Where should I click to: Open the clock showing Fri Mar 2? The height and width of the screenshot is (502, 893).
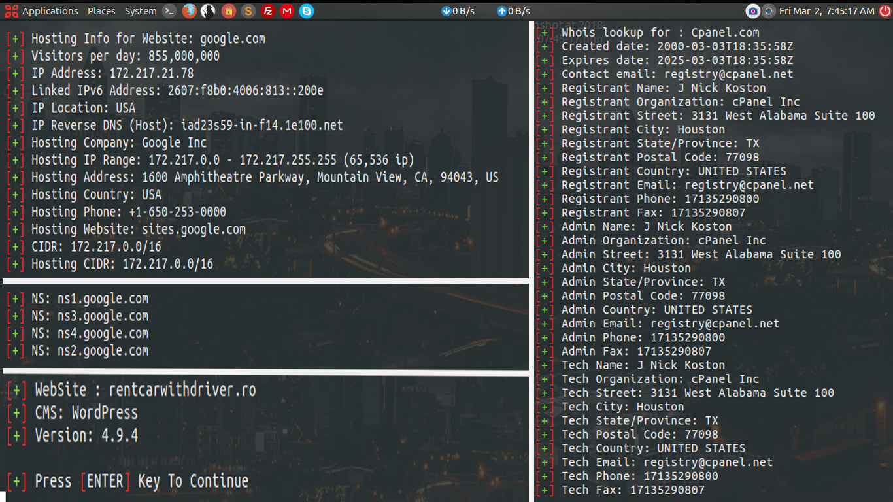pyautogui.click(x=826, y=11)
